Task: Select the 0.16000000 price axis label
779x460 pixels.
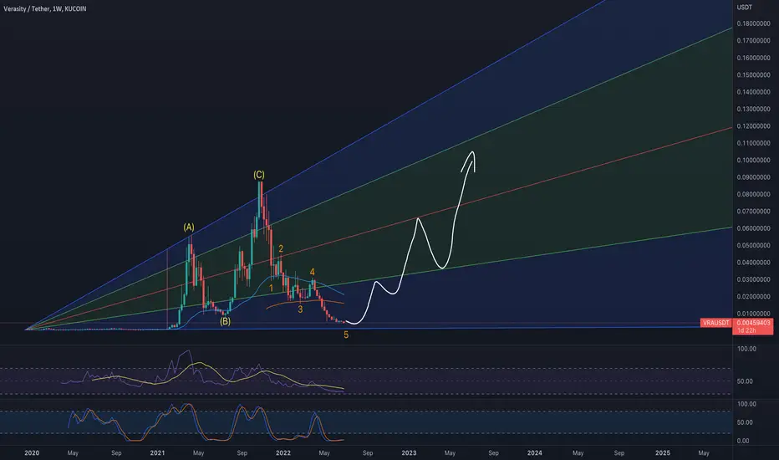Action: tap(753, 58)
